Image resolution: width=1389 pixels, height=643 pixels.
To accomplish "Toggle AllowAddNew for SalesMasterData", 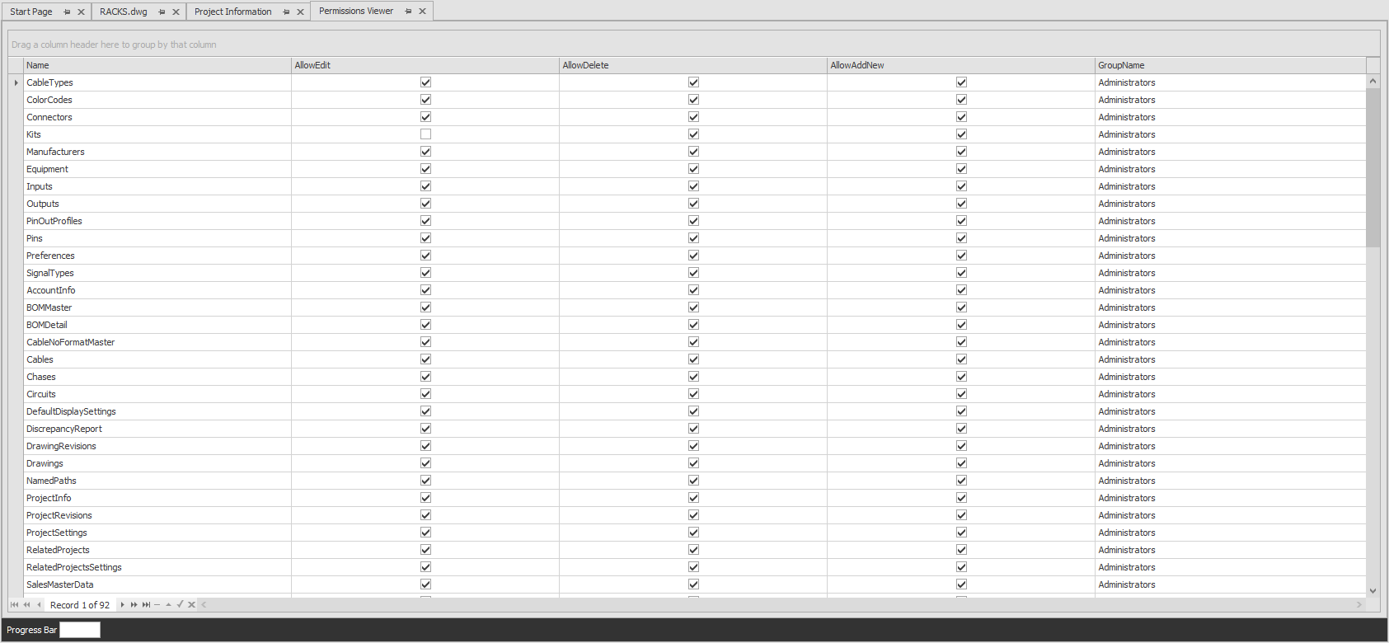I will [x=961, y=584].
